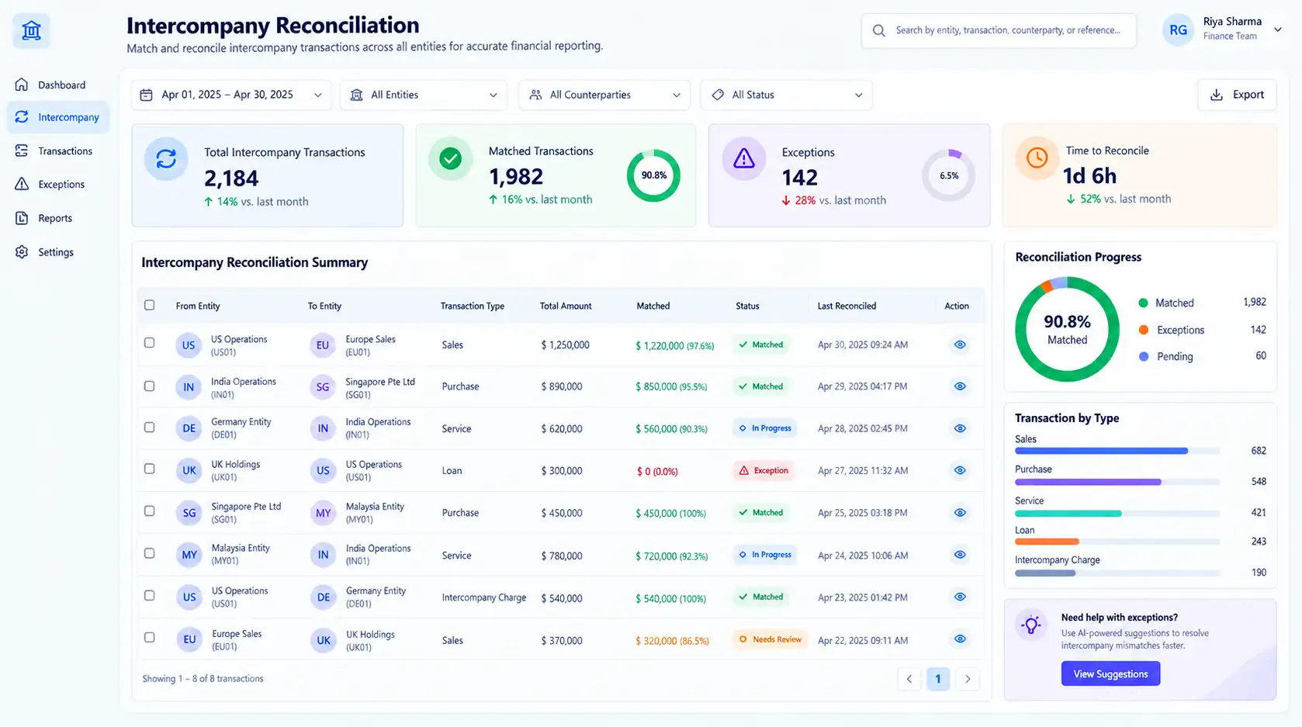Select the UK Holdings row checkbox
The width and height of the screenshot is (1302, 727).
pyautogui.click(x=150, y=469)
